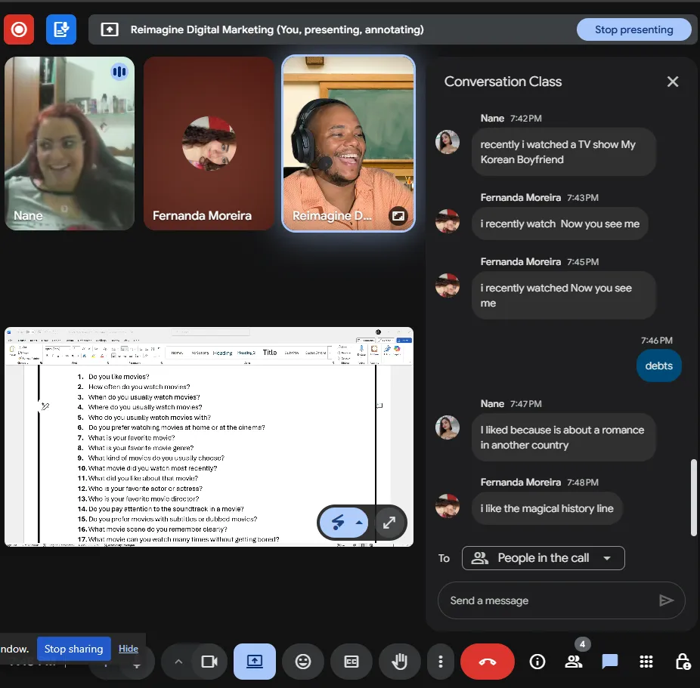Expand annotation options arrow on preview
The image size is (700, 688).
[x=359, y=523]
